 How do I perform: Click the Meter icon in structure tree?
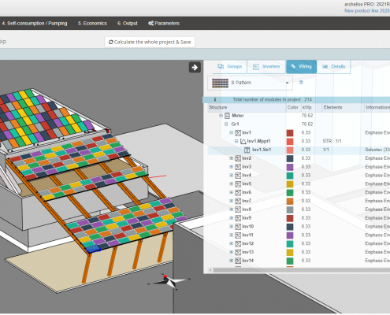228,116
